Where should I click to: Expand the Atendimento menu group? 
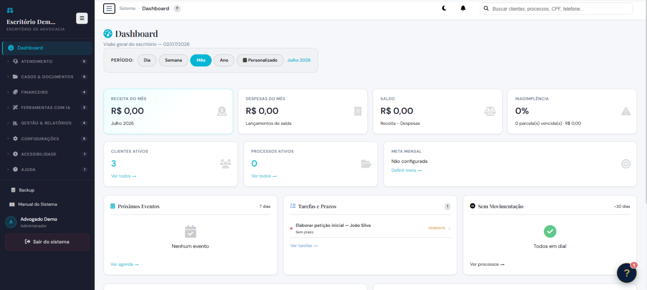[47, 61]
